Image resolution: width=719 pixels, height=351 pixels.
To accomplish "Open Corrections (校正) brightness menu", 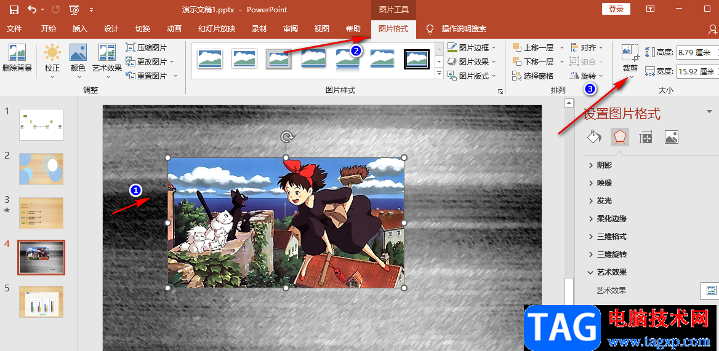I will (x=52, y=60).
